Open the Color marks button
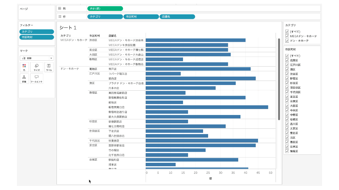The width and height of the screenshot is (339, 190). [24, 67]
